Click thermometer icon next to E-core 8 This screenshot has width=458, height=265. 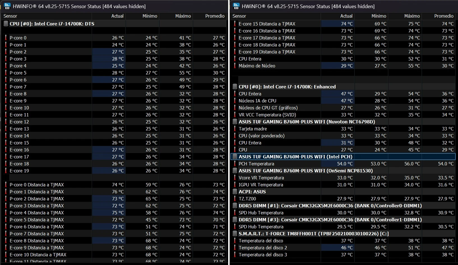click(x=6, y=94)
